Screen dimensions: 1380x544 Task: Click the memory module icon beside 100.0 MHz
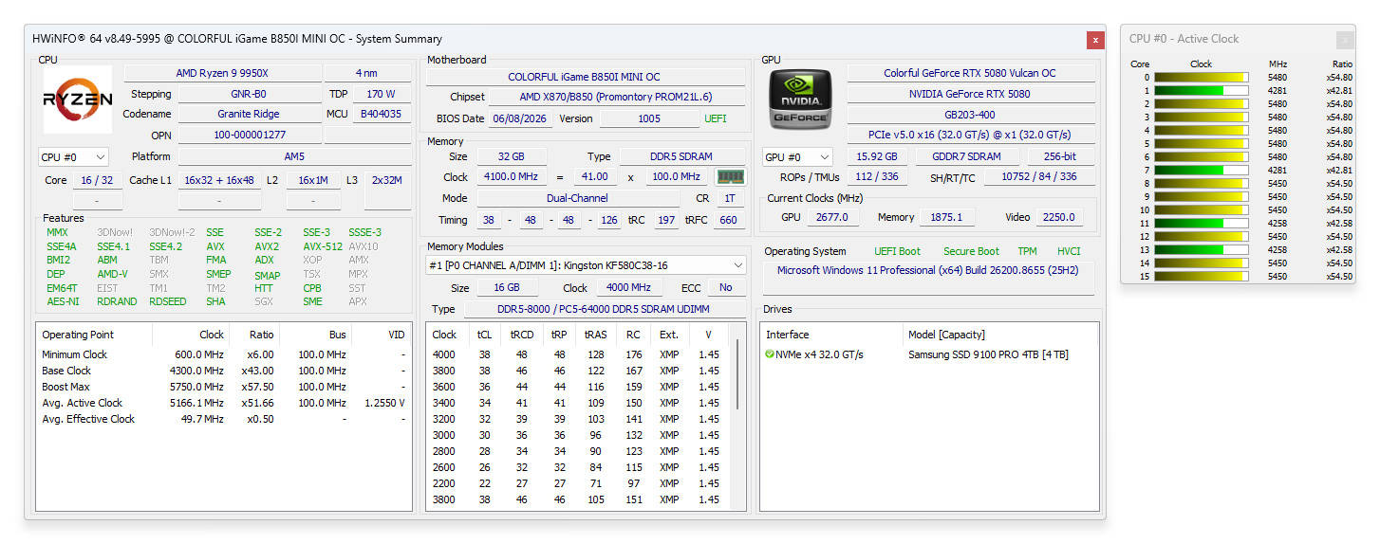coord(730,177)
